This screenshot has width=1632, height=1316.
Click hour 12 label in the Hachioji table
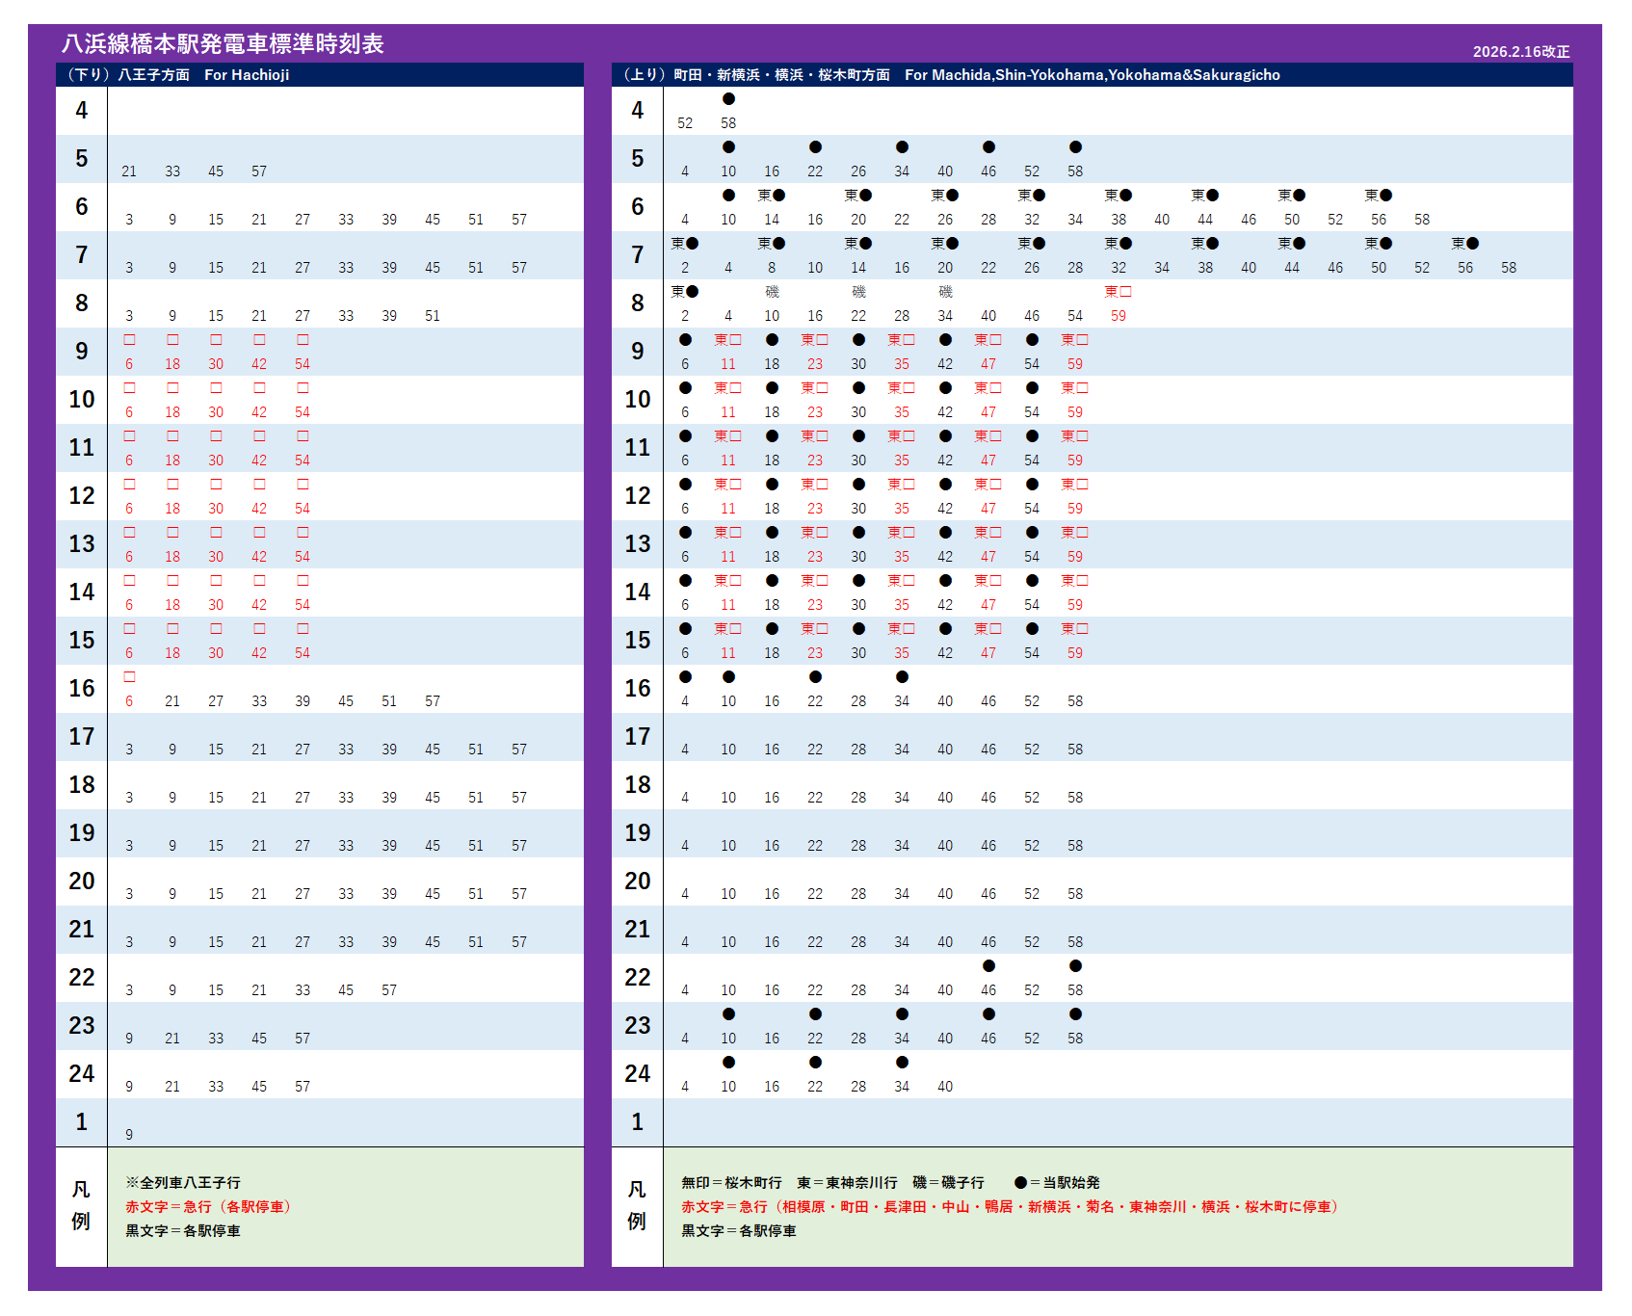click(x=82, y=496)
